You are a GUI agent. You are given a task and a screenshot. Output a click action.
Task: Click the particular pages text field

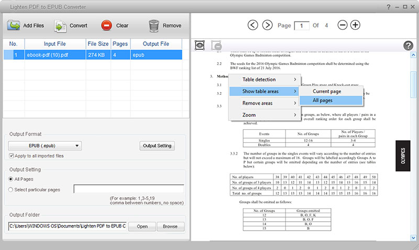[129, 189]
